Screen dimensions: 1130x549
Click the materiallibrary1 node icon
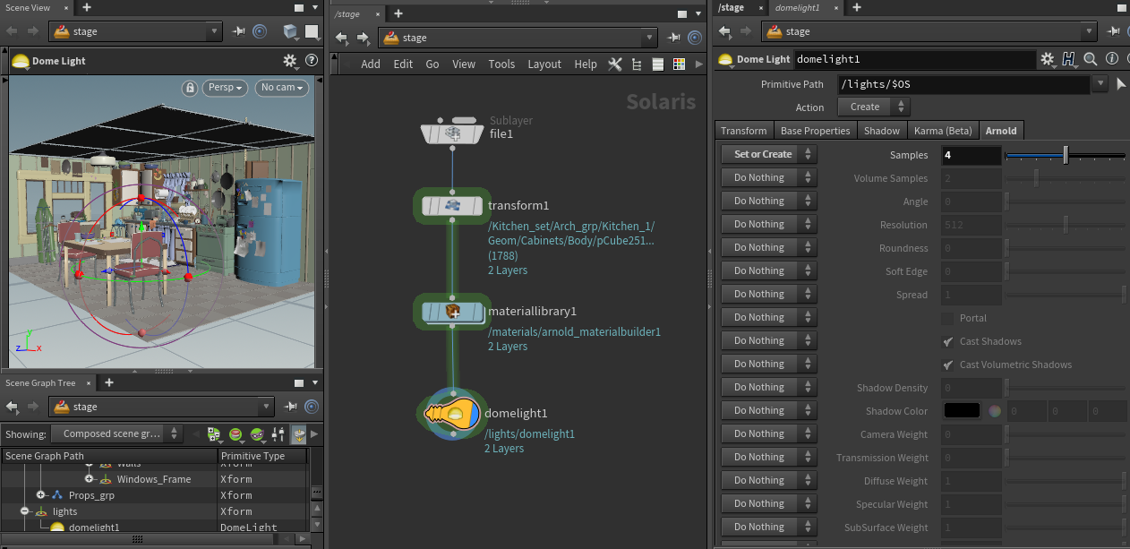pos(453,312)
